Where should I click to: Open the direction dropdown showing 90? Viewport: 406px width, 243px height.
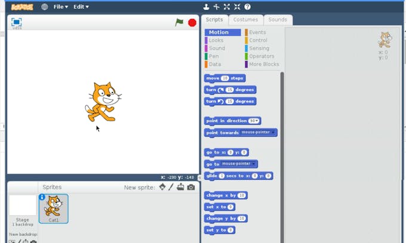click(x=254, y=121)
